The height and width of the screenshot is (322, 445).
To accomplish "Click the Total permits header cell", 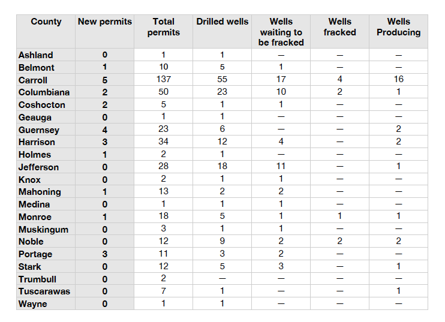I will point(163,27).
